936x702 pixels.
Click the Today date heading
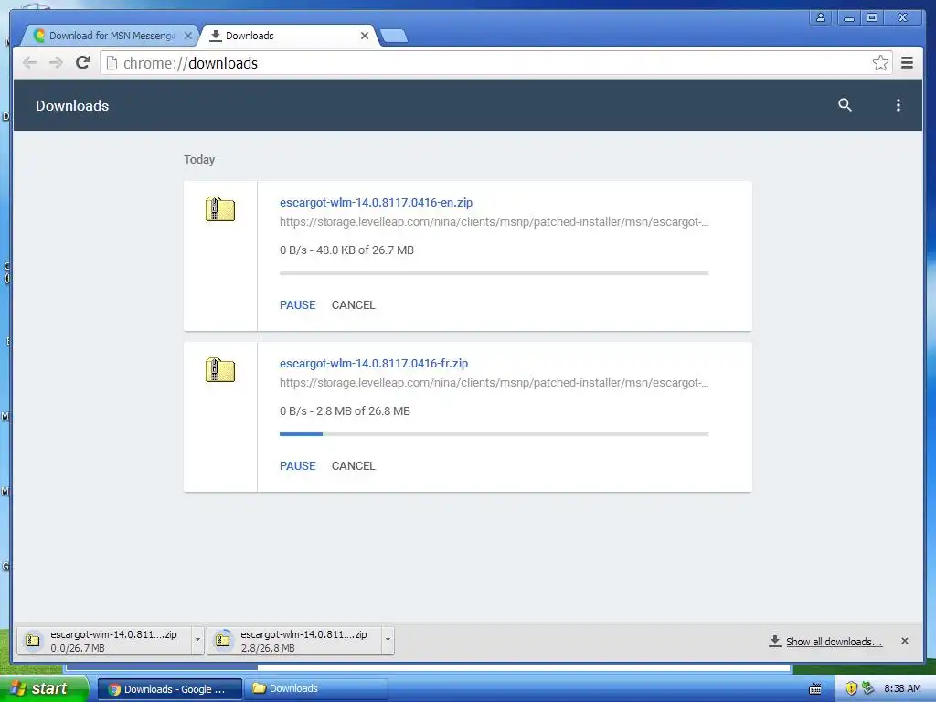tap(199, 159)
